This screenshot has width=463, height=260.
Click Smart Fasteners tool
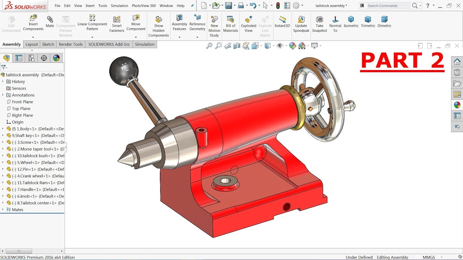(117, 24)
